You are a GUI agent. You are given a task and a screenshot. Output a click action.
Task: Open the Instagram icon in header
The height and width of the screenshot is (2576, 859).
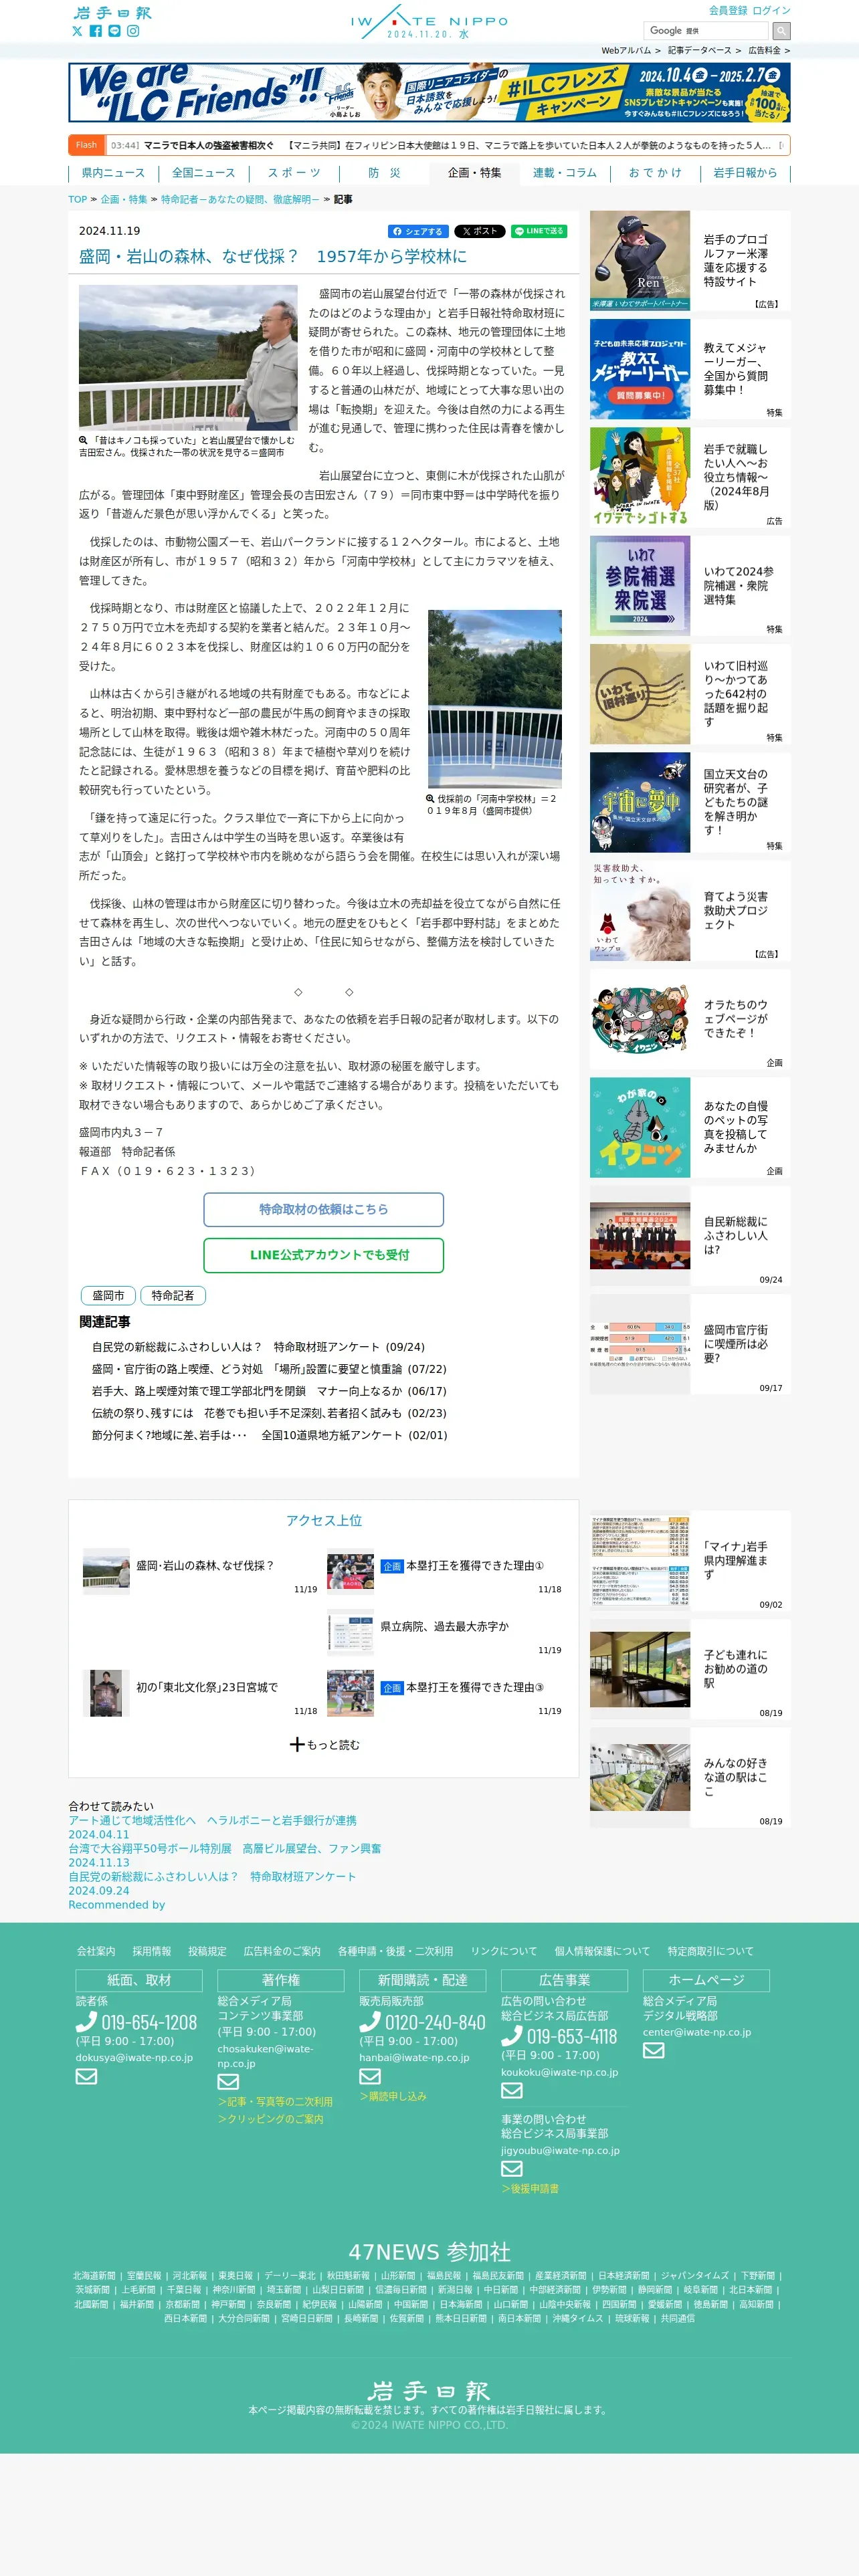[x=133, y=31]
